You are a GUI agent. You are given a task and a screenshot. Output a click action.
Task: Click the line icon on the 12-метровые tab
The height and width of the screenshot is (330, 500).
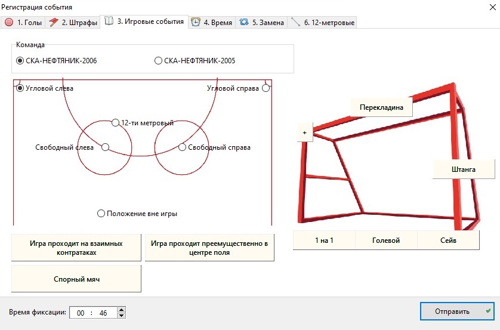(295, 22)
